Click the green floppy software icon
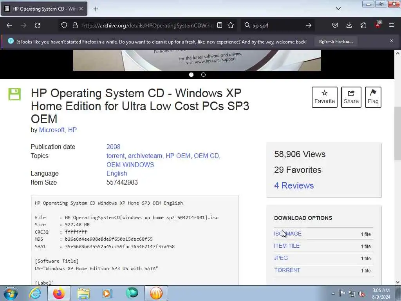 coord(14,94)
